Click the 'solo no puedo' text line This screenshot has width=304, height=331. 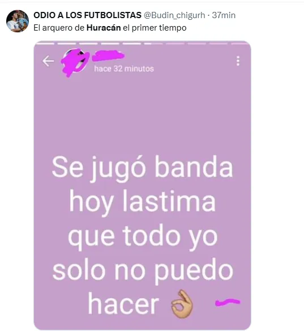[143, 271]
